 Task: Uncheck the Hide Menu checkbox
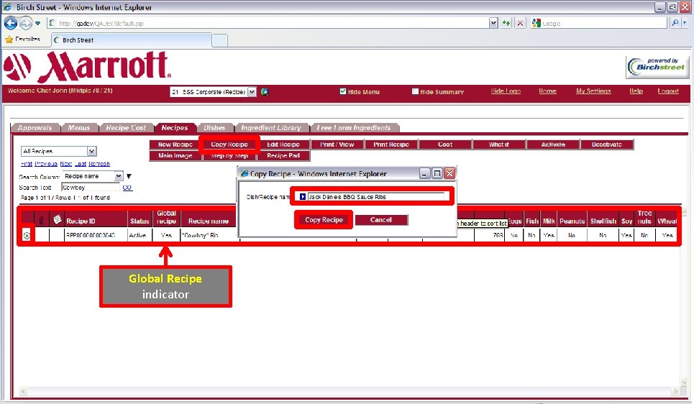(x=342, y=91)
